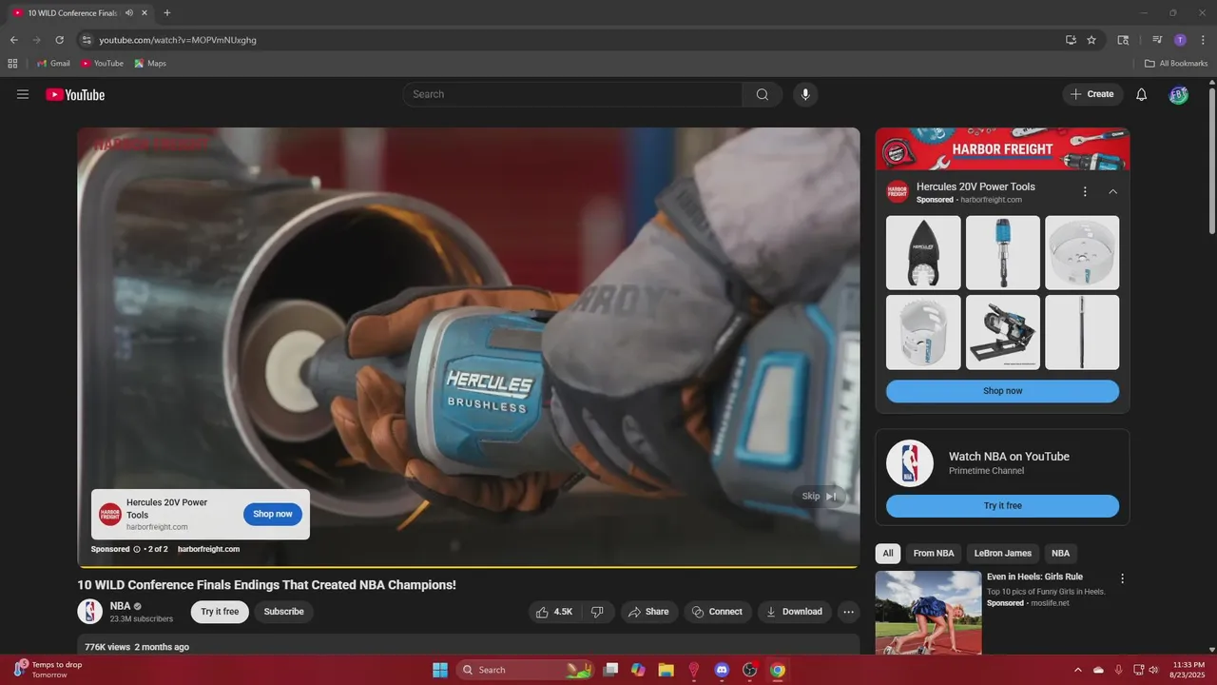The image size is (1217, 685).
Task: Open File Explorer from taskbar
Action: point(666,670)
